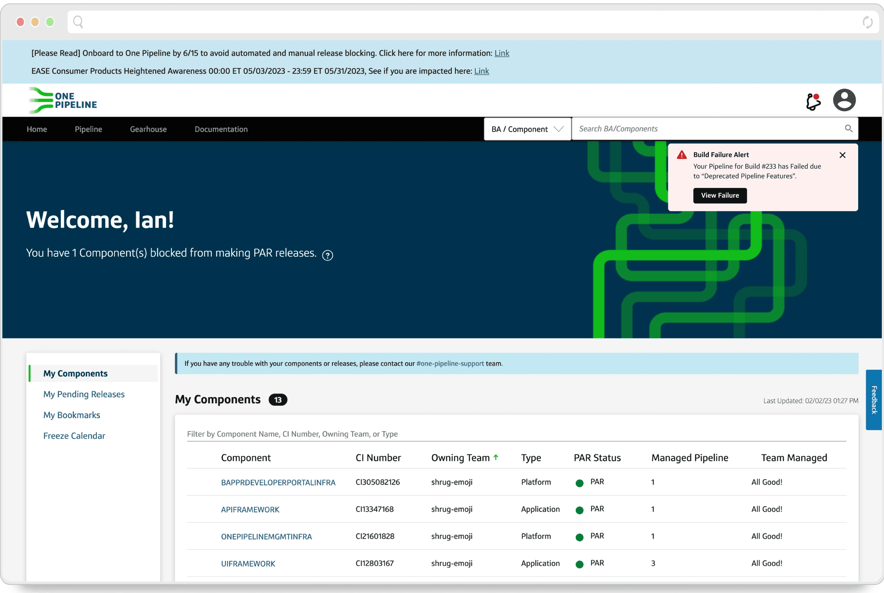This screenshot has height=593, width=884.
Task: Dismiss the Build Failure Alert
Action: (x=843, y=155)
